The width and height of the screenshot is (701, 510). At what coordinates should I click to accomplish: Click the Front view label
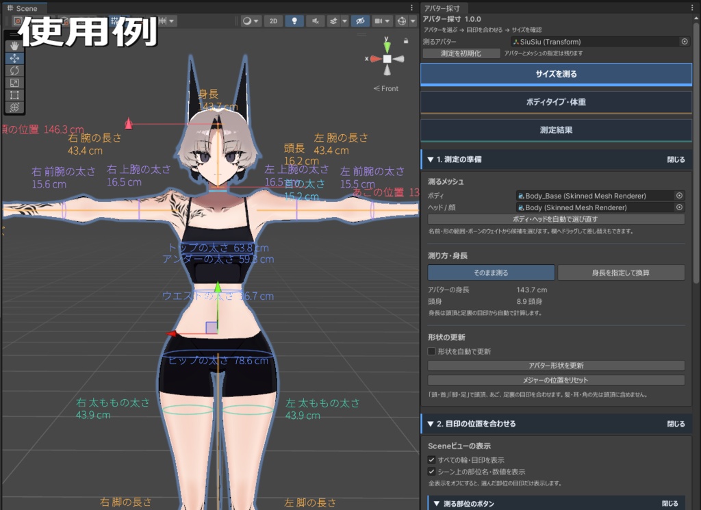point(386,88)
